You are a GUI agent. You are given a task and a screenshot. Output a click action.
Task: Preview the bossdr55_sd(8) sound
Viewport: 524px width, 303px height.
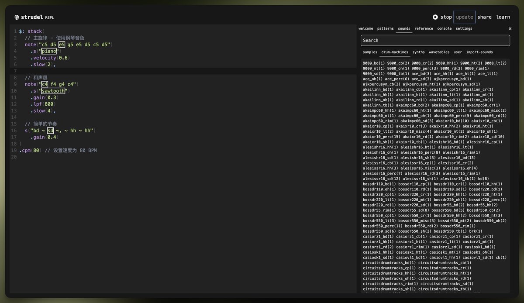pyautogui.click(x=415, y=210)
